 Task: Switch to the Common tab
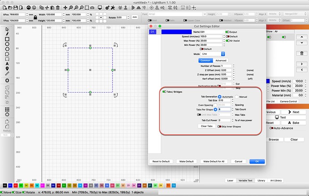point(206,60)
